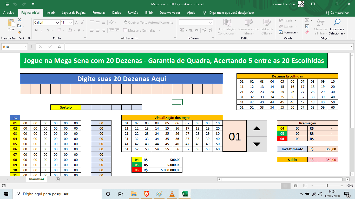This screenshot has width=355, height=199.
Task: Click the Copy icon in clipboard group
Action: pos(19,26)
